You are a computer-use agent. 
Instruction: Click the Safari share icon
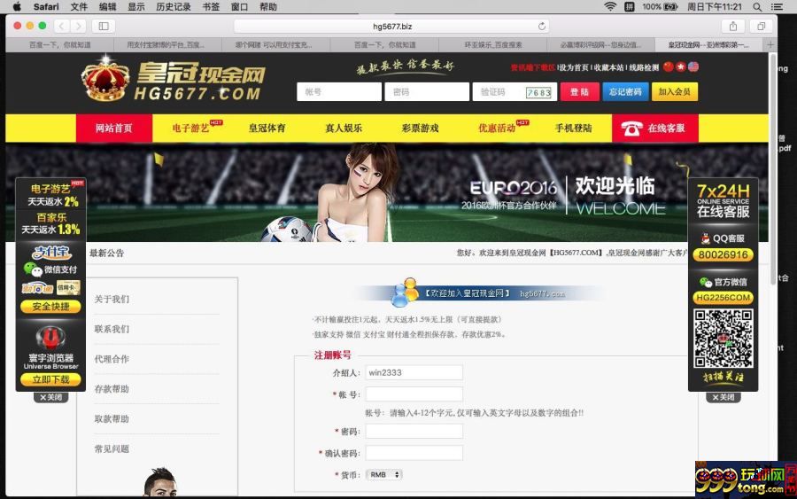(733, 26)
